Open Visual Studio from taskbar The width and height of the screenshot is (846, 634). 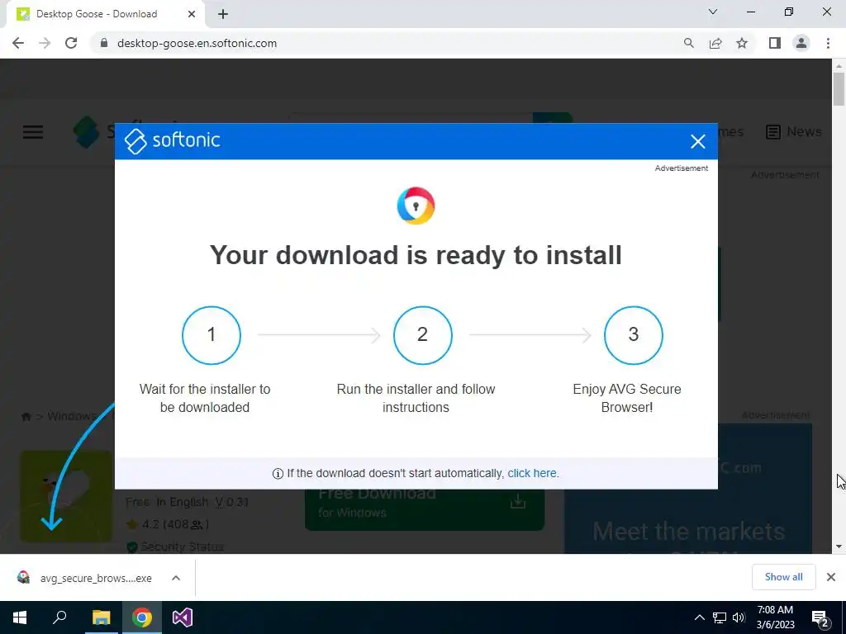click(183, 617)
